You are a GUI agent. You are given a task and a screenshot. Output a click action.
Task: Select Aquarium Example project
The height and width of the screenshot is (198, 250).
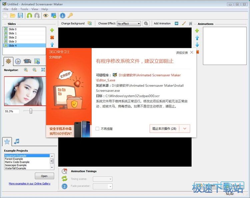click(27, 156)
